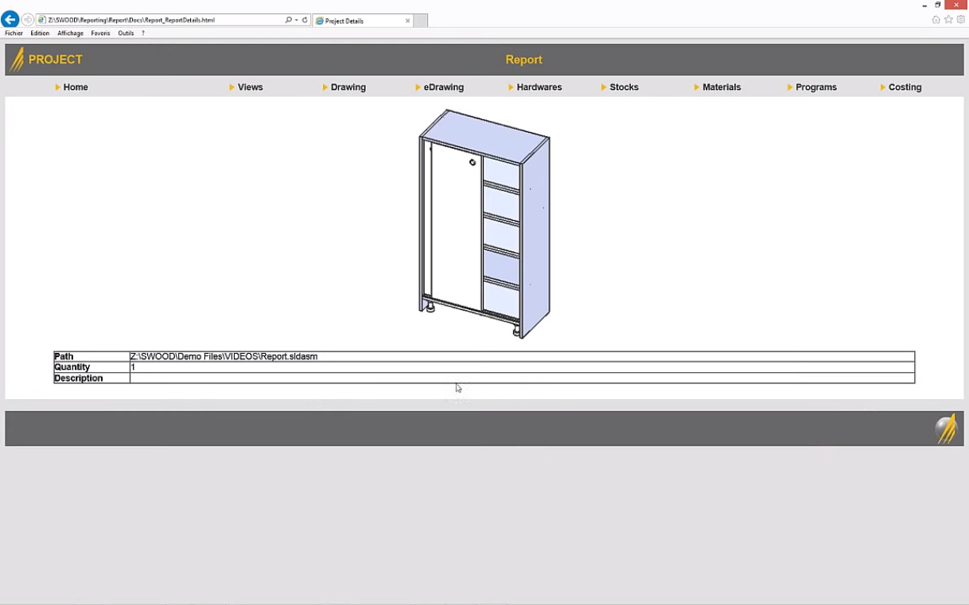
Task: Open the browser Home page icon
Action: [936, 20]
